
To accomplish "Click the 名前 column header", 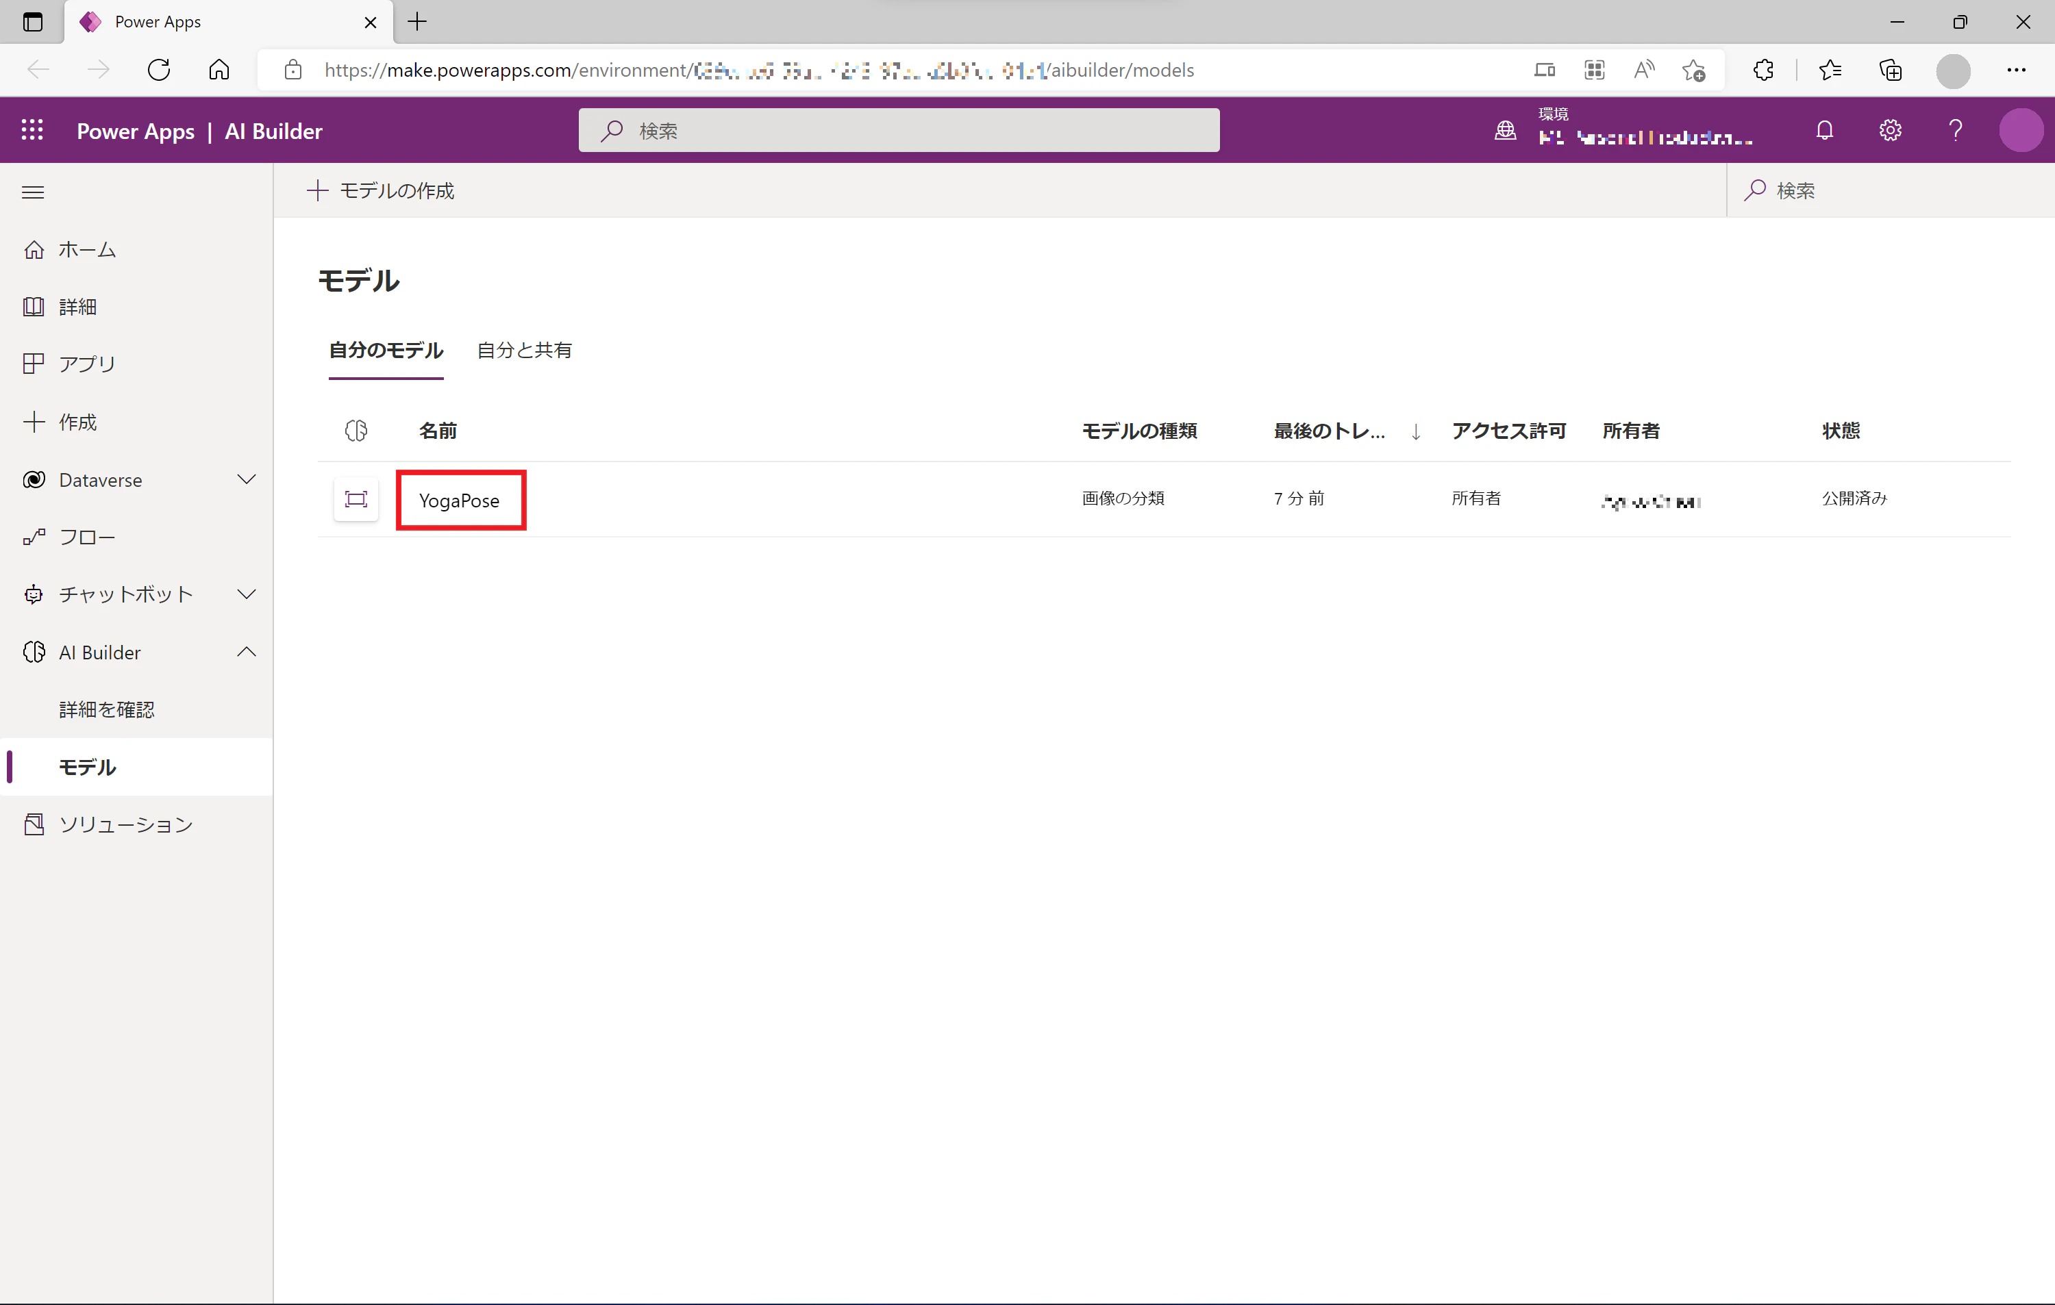I will (438, 431).
